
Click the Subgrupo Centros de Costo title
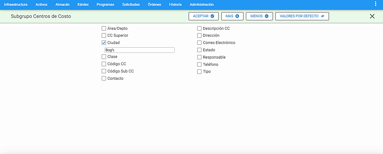coord(41,16)
